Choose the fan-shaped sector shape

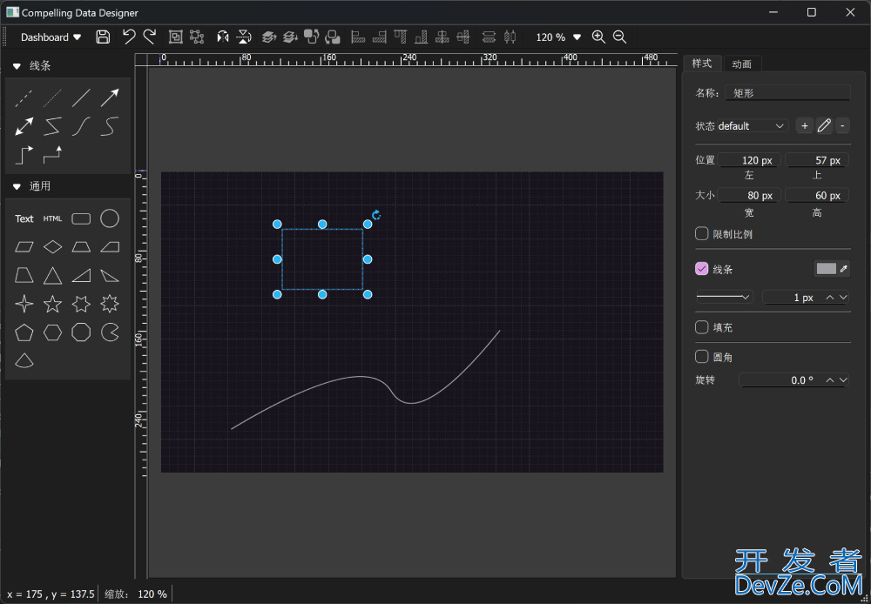click(24, 360)
